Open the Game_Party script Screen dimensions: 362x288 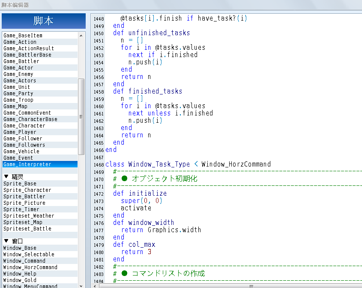40,94
